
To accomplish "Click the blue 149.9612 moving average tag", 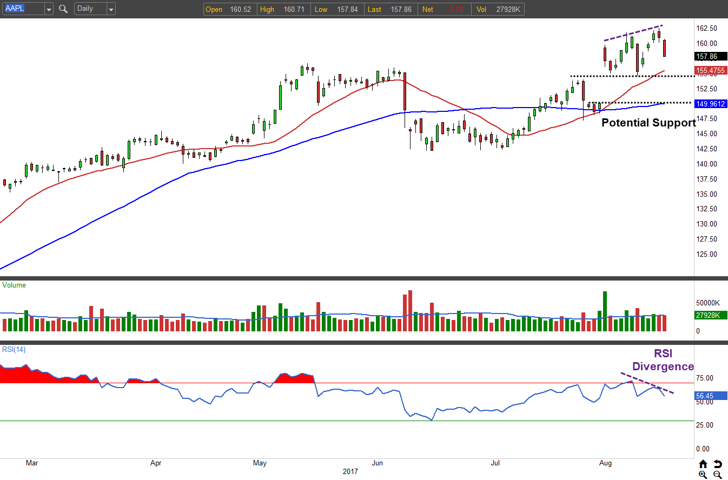I will pos(710,104).
